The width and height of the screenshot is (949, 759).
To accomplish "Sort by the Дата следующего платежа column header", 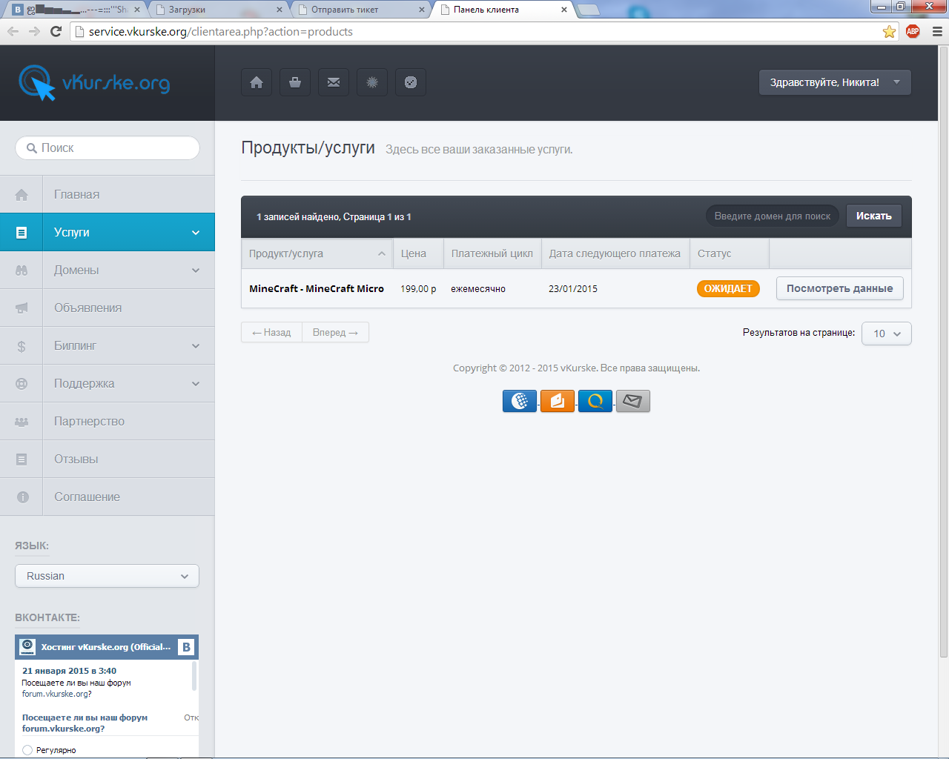I will click(x=615, y=253).
